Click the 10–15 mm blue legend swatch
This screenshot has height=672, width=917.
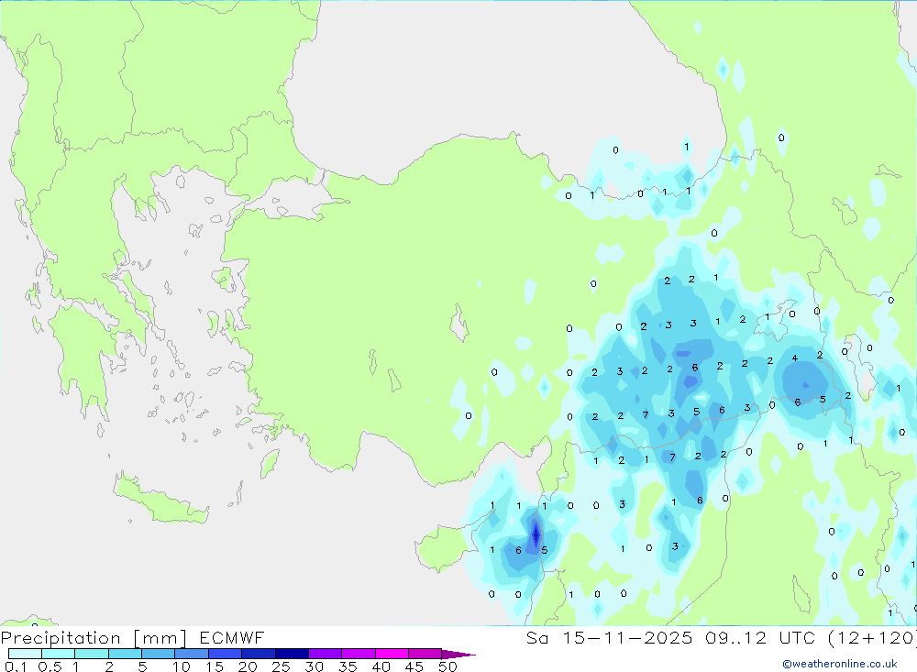coord(192,654)
